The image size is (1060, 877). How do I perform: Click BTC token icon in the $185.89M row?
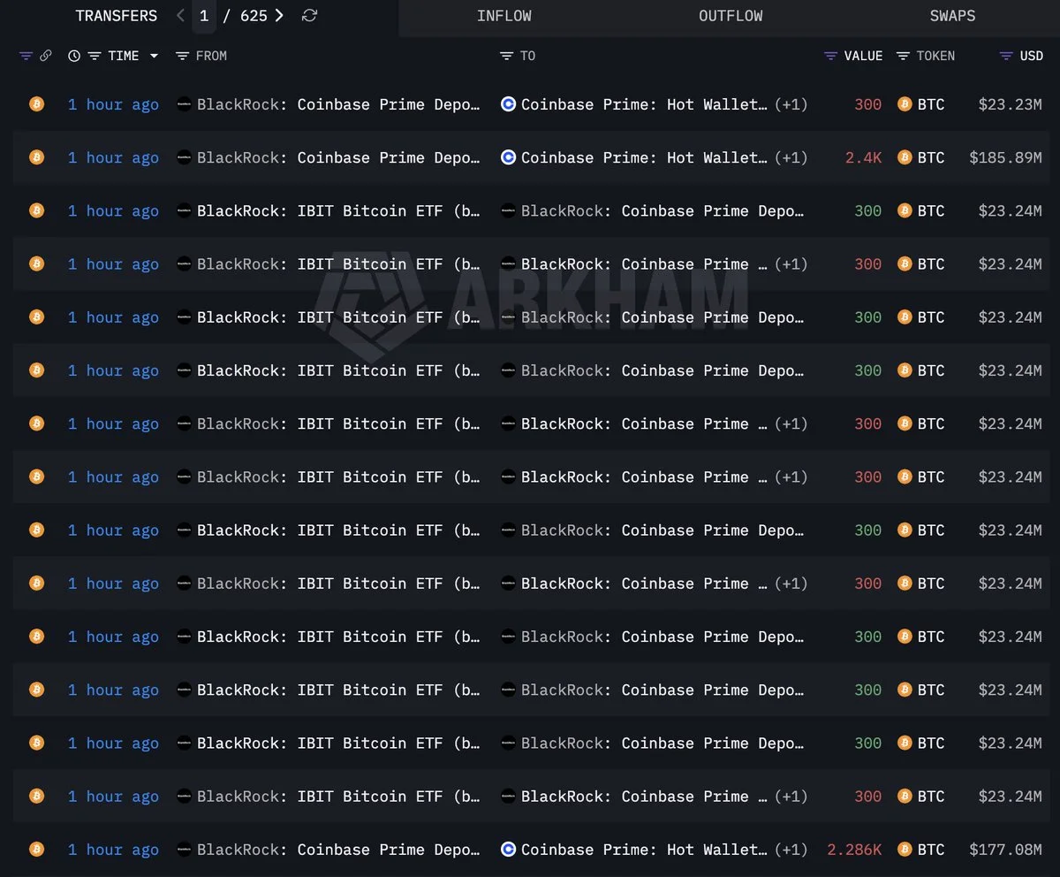coord(905,157)
